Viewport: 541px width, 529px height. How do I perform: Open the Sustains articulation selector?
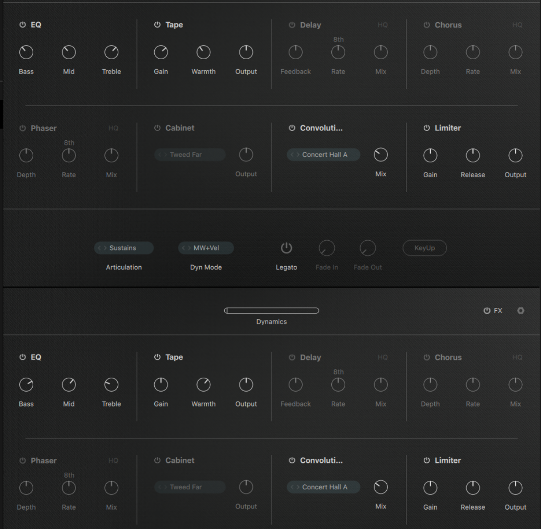[124, 248]
